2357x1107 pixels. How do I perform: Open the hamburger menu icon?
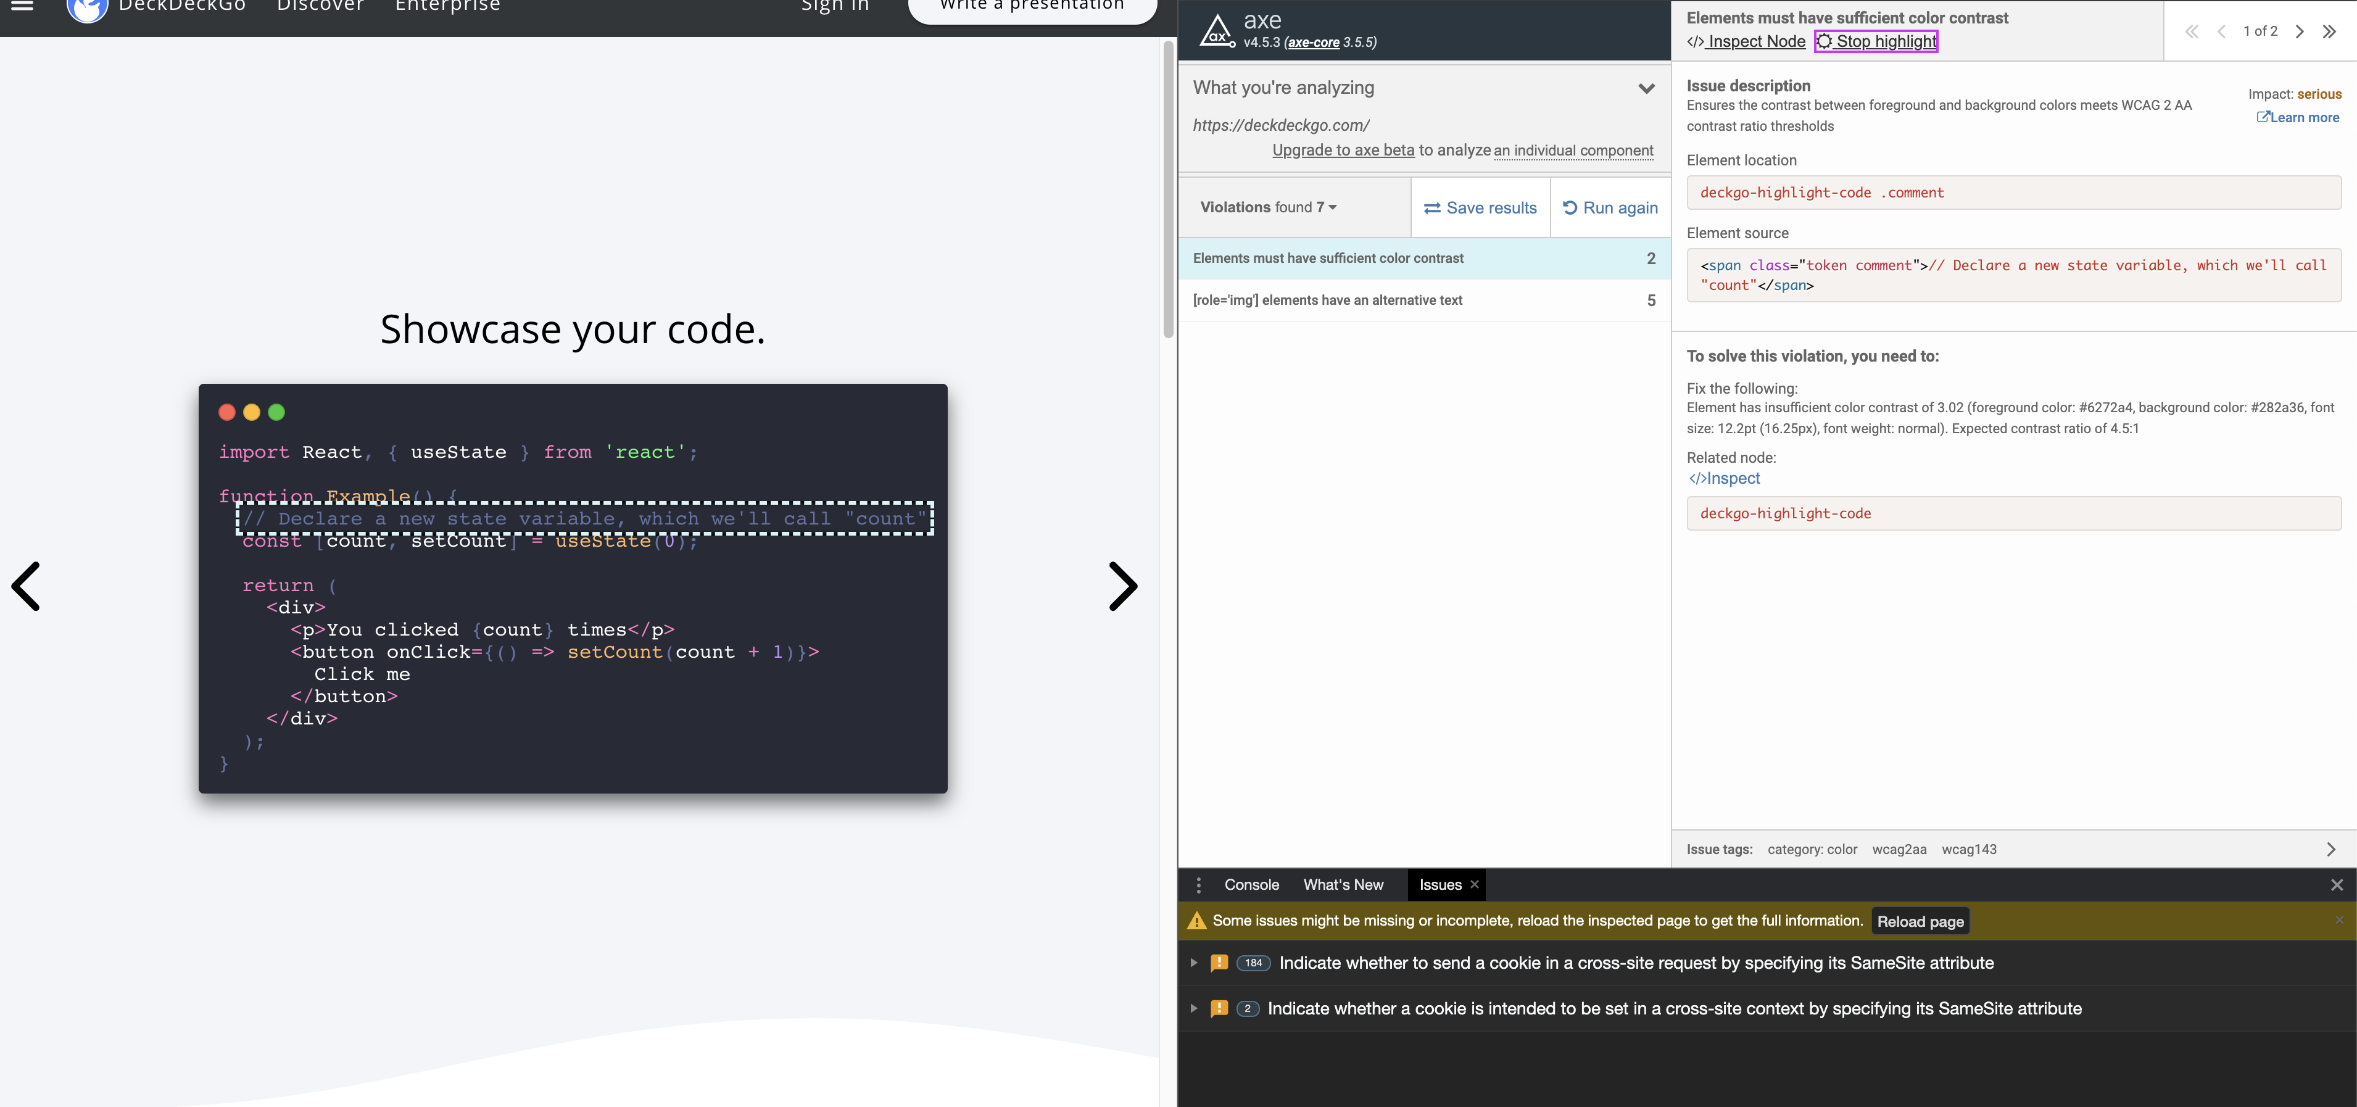coord(22,6)
